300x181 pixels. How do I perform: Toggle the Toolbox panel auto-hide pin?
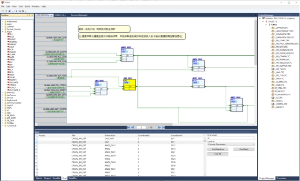pyautogui.click(x=30, y=15)
